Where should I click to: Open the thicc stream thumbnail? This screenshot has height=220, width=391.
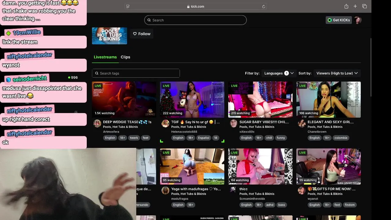(x=260, y=167)
